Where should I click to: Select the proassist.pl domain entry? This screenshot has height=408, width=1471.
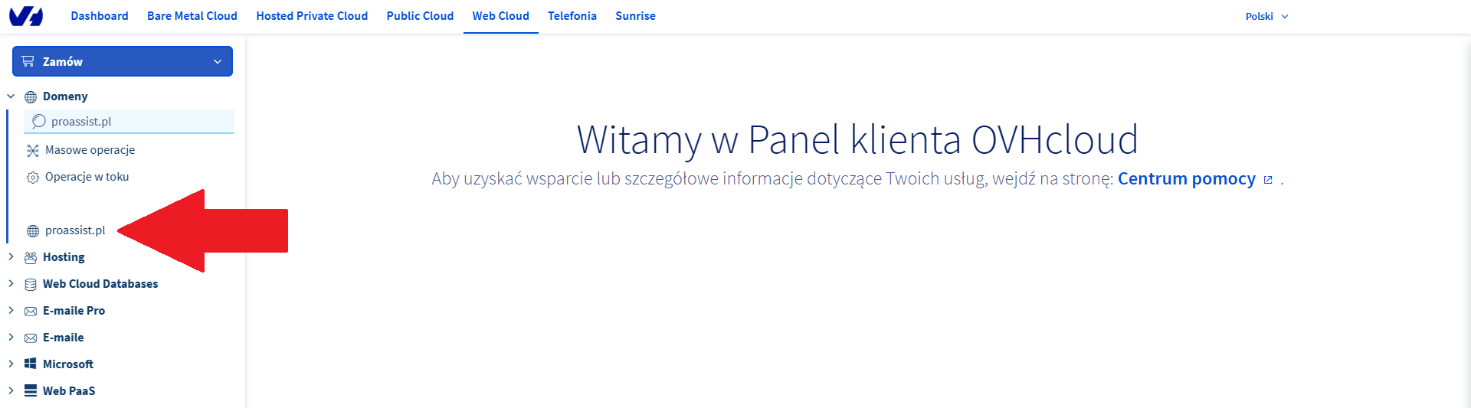[x=75, y=230]
